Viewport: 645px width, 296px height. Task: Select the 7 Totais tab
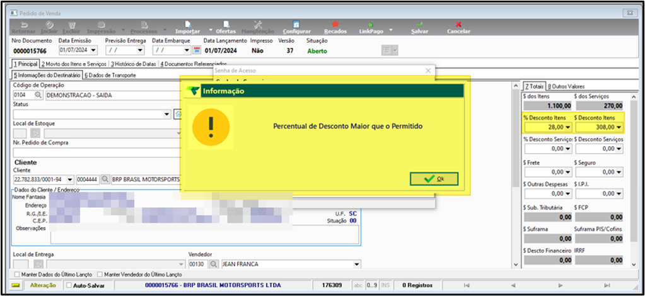coord(534,86)
